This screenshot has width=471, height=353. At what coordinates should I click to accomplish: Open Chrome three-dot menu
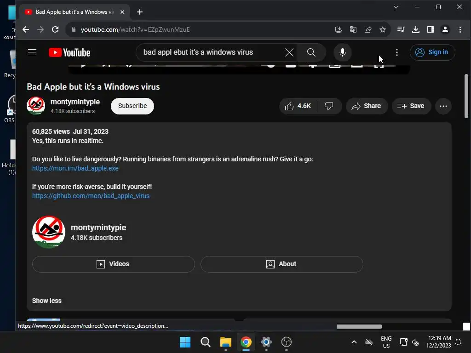coord(460,29)
